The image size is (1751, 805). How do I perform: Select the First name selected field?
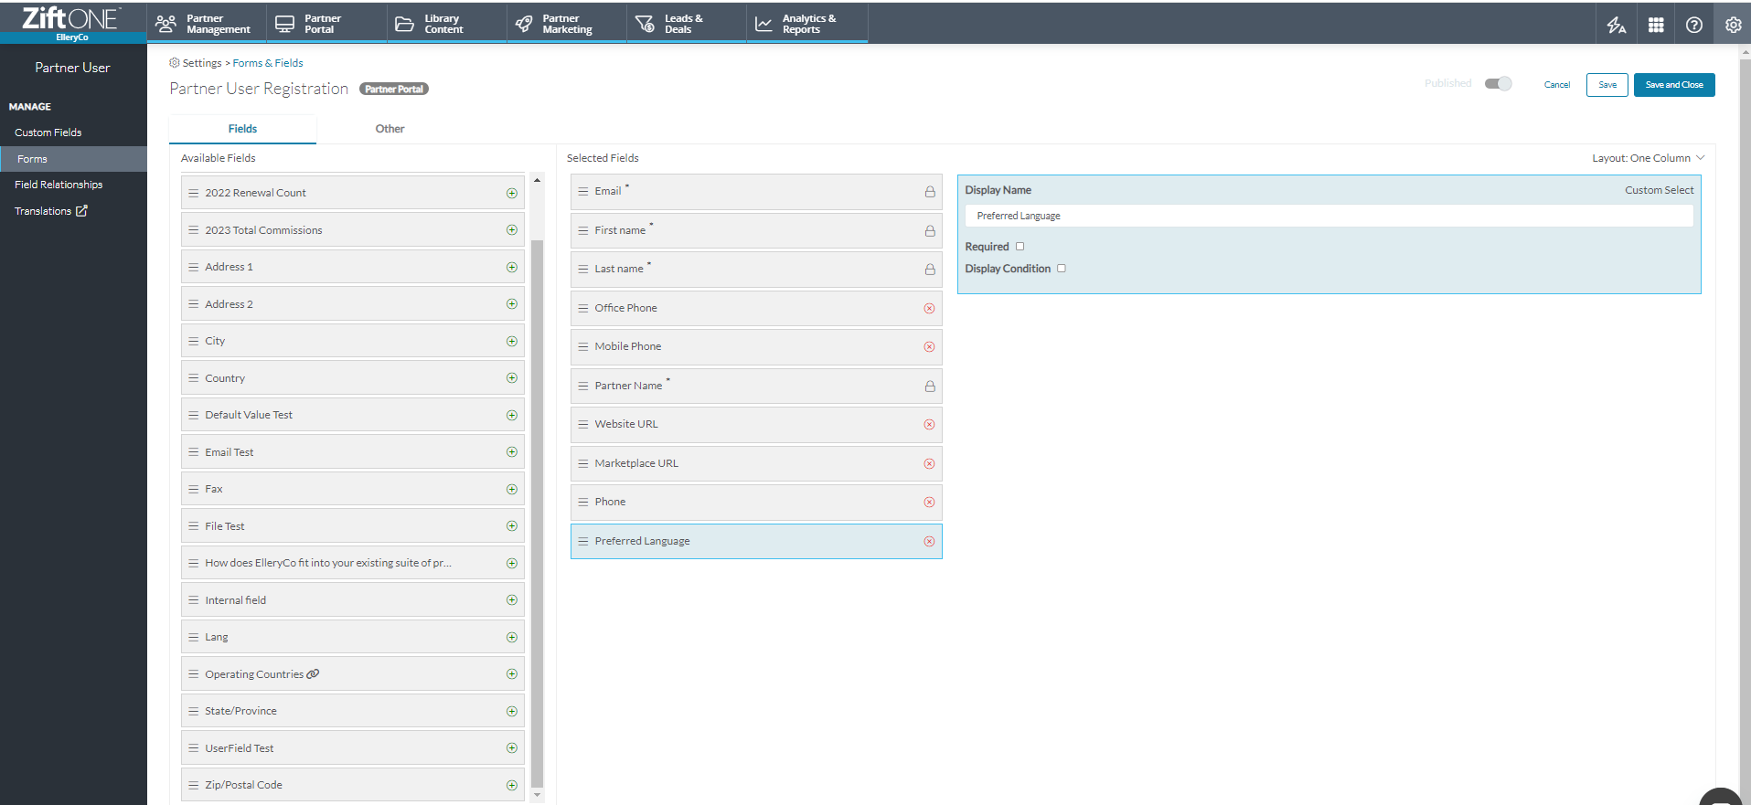[756, 230]
